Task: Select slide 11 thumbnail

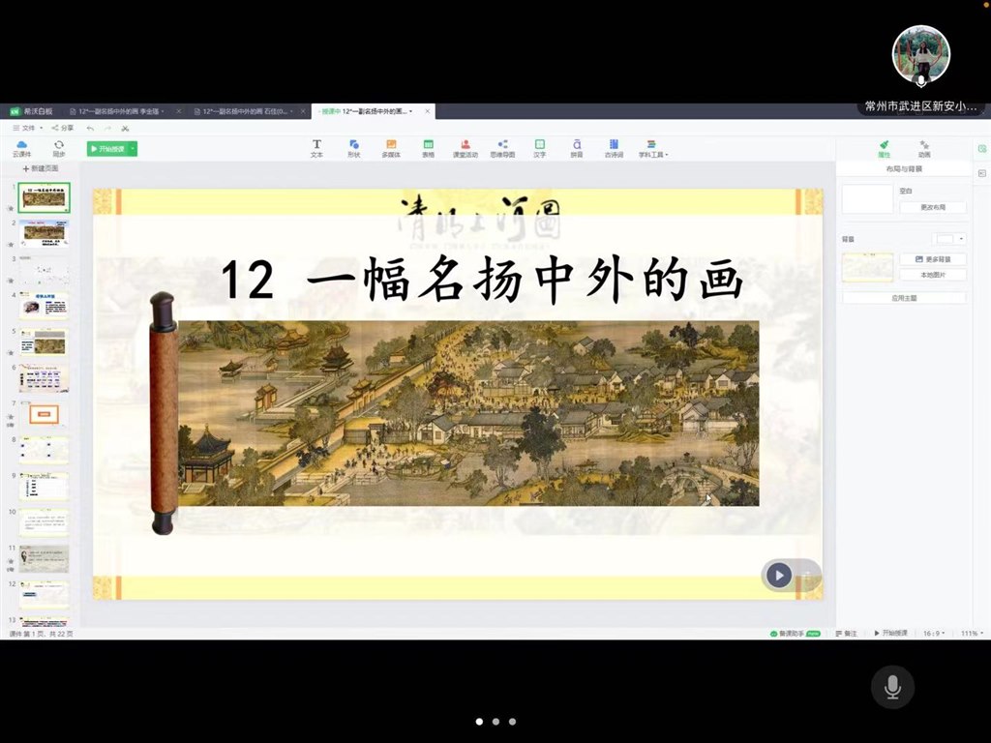Action: tap(44, 558)
